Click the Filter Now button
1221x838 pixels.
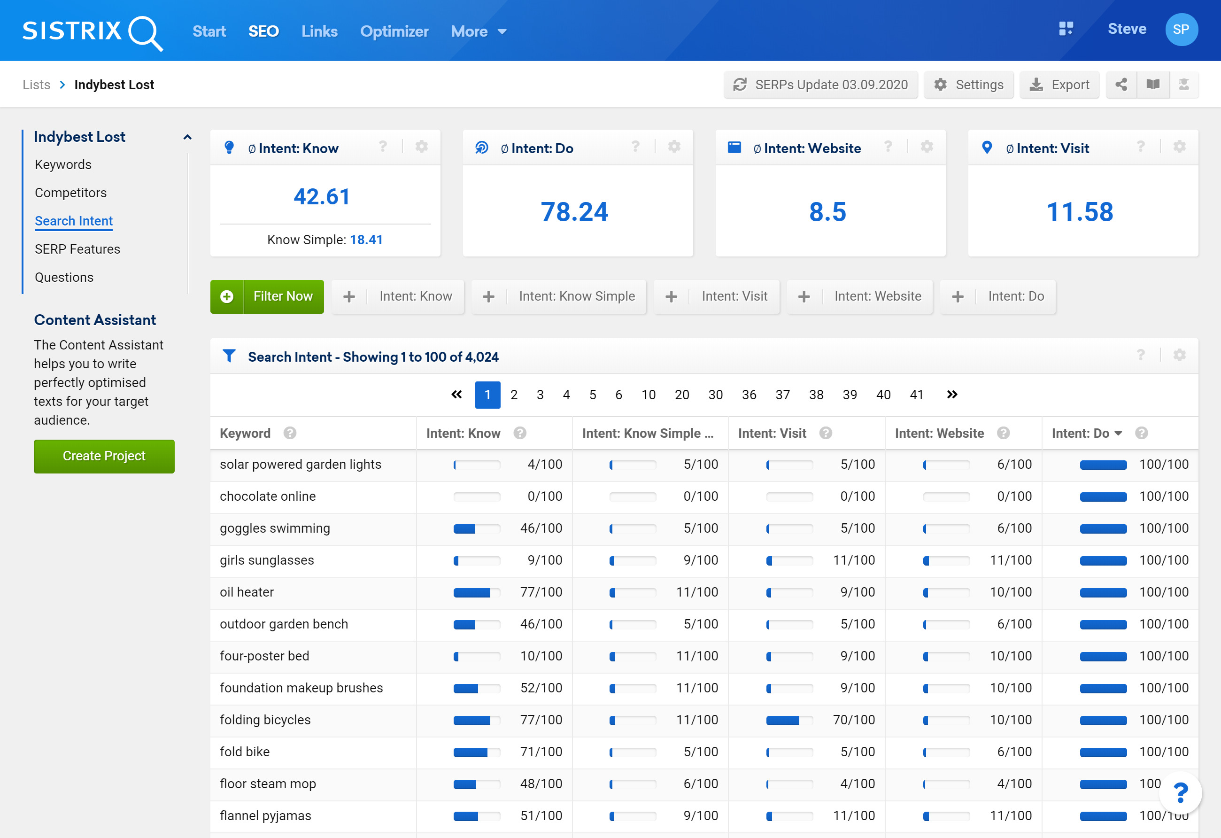tap(267, 297)
